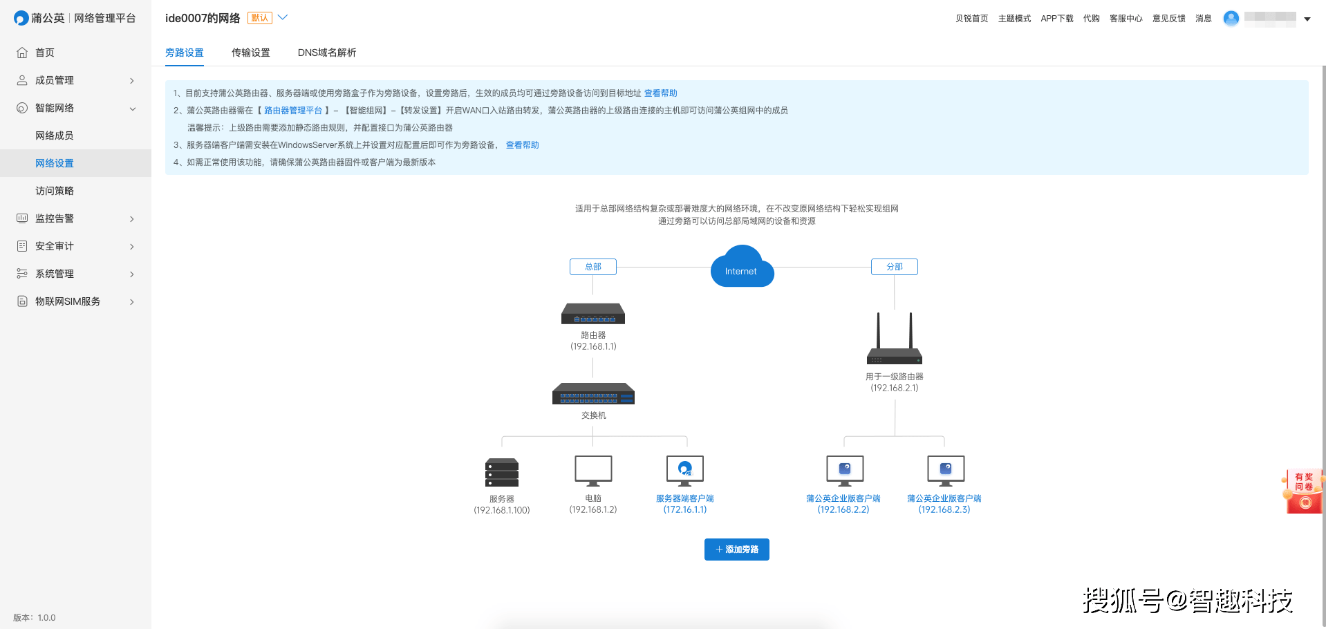Click 意见反馈 in top bar
This screenshot has width=1326, height=629.
(1169, 19)
